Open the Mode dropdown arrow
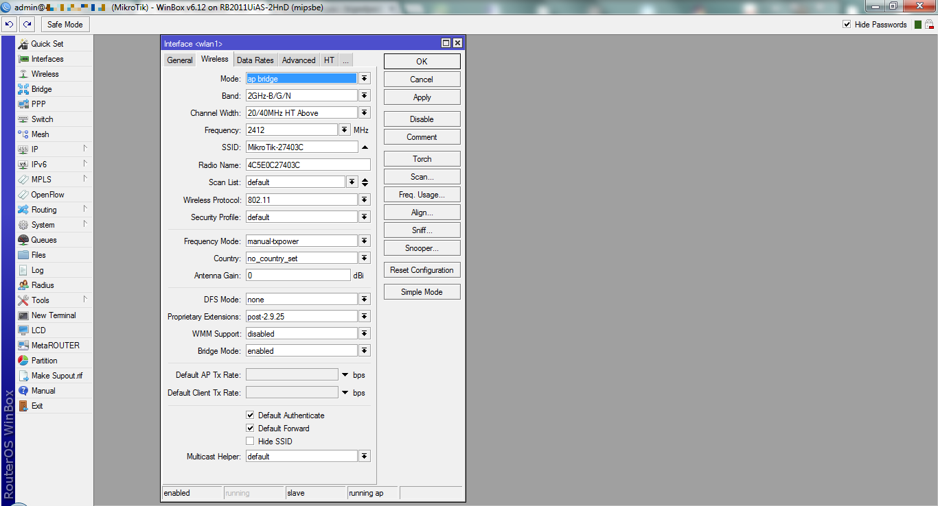The image size is (938, 506). pyautogui.click(x=365, y=79)
